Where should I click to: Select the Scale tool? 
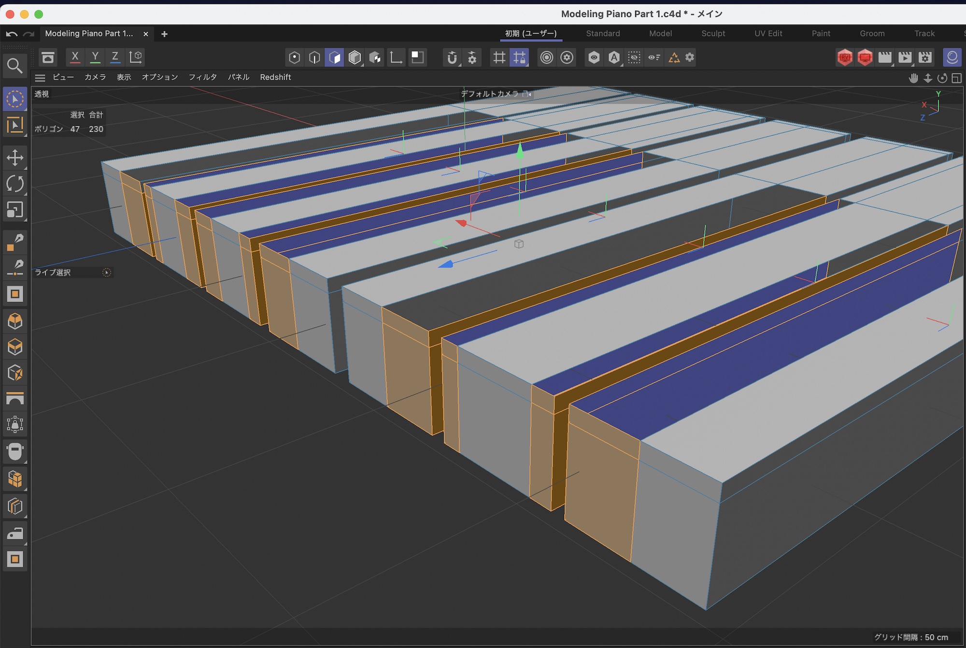click(15, 210)
